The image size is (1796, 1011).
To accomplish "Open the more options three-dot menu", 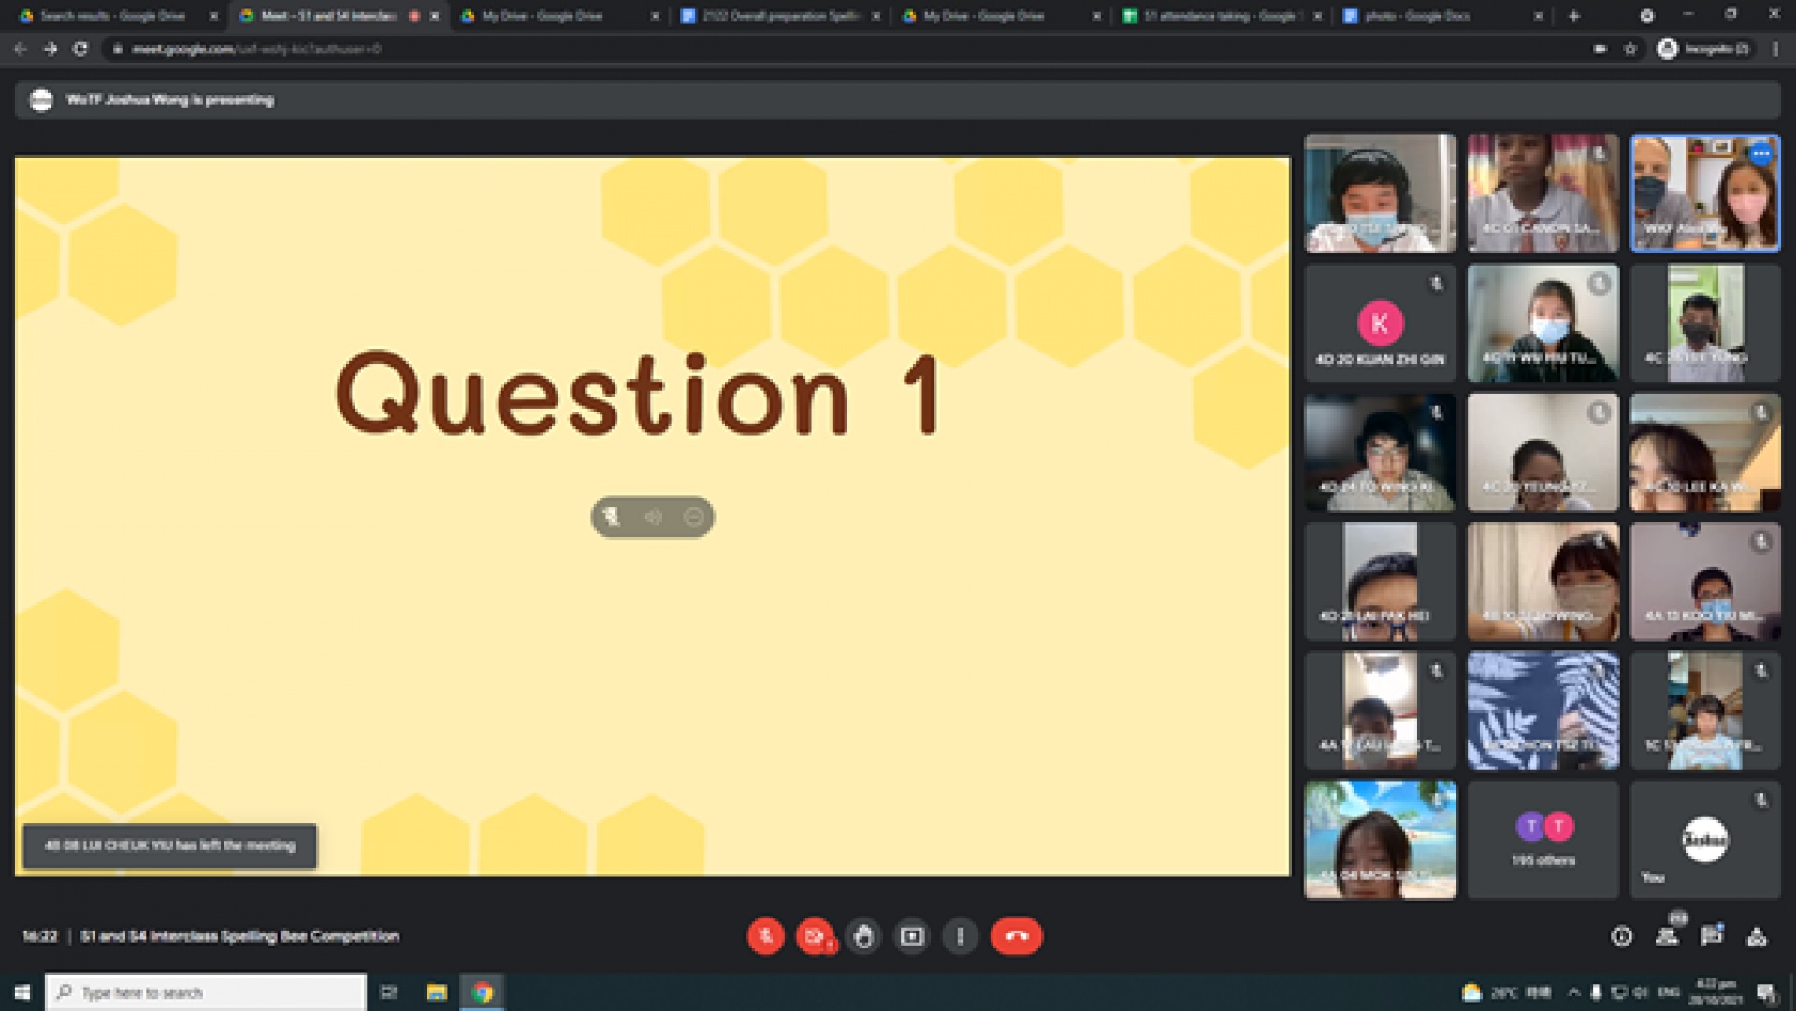I will tap(961, 936).
